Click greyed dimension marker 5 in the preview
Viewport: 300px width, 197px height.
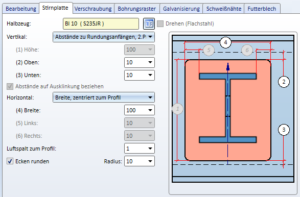209,50
